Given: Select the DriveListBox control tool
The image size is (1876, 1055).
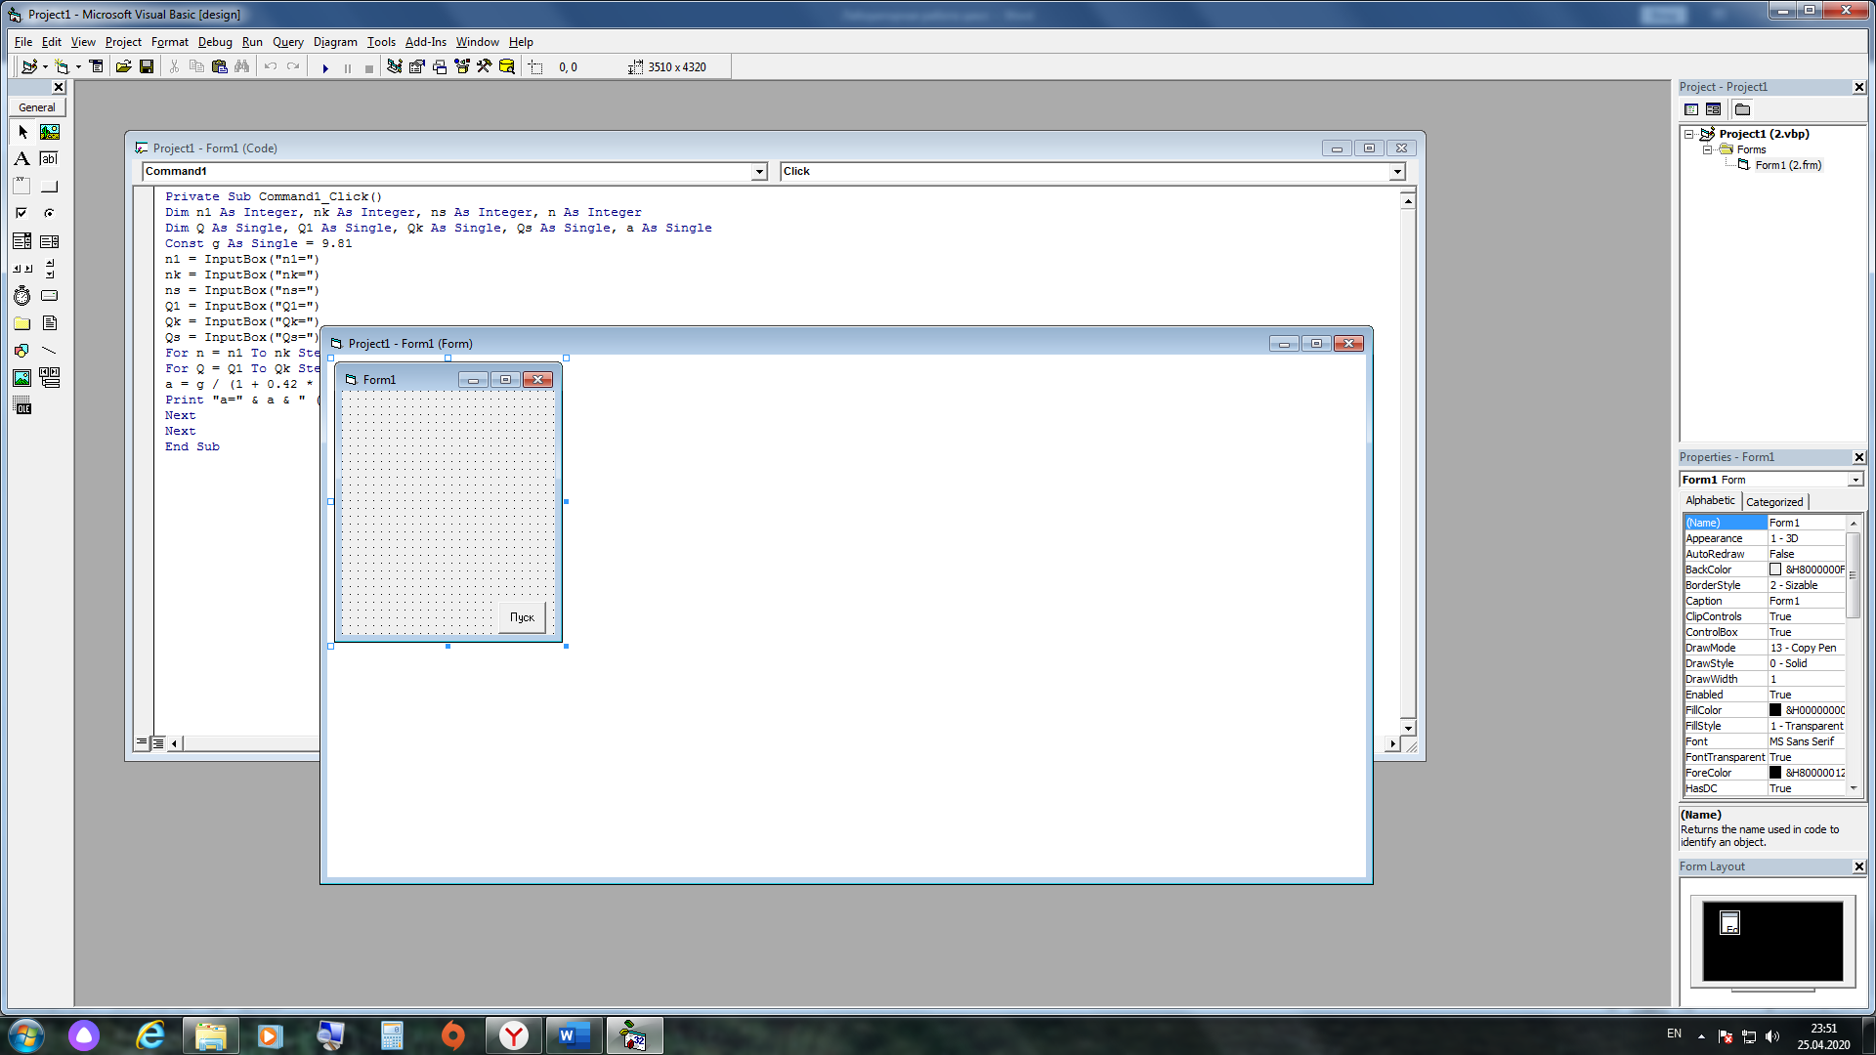Looking at the screenshot, I should tap(50, 295).
